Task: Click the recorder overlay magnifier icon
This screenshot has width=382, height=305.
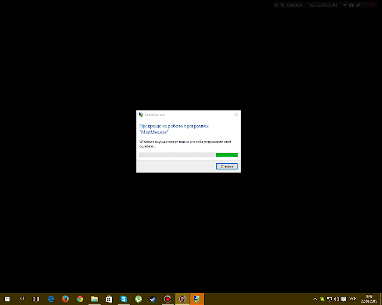Action: pos(282,5)
